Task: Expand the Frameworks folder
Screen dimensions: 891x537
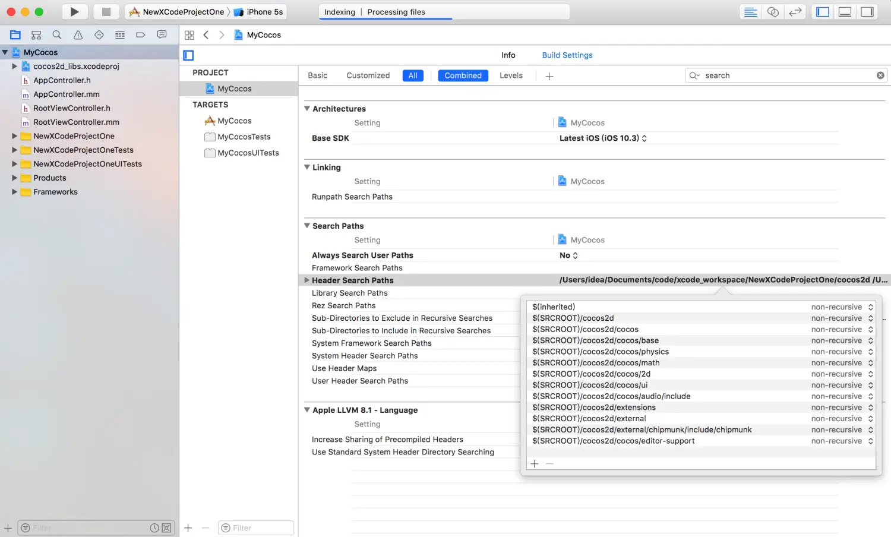Action: coord(15,192)
